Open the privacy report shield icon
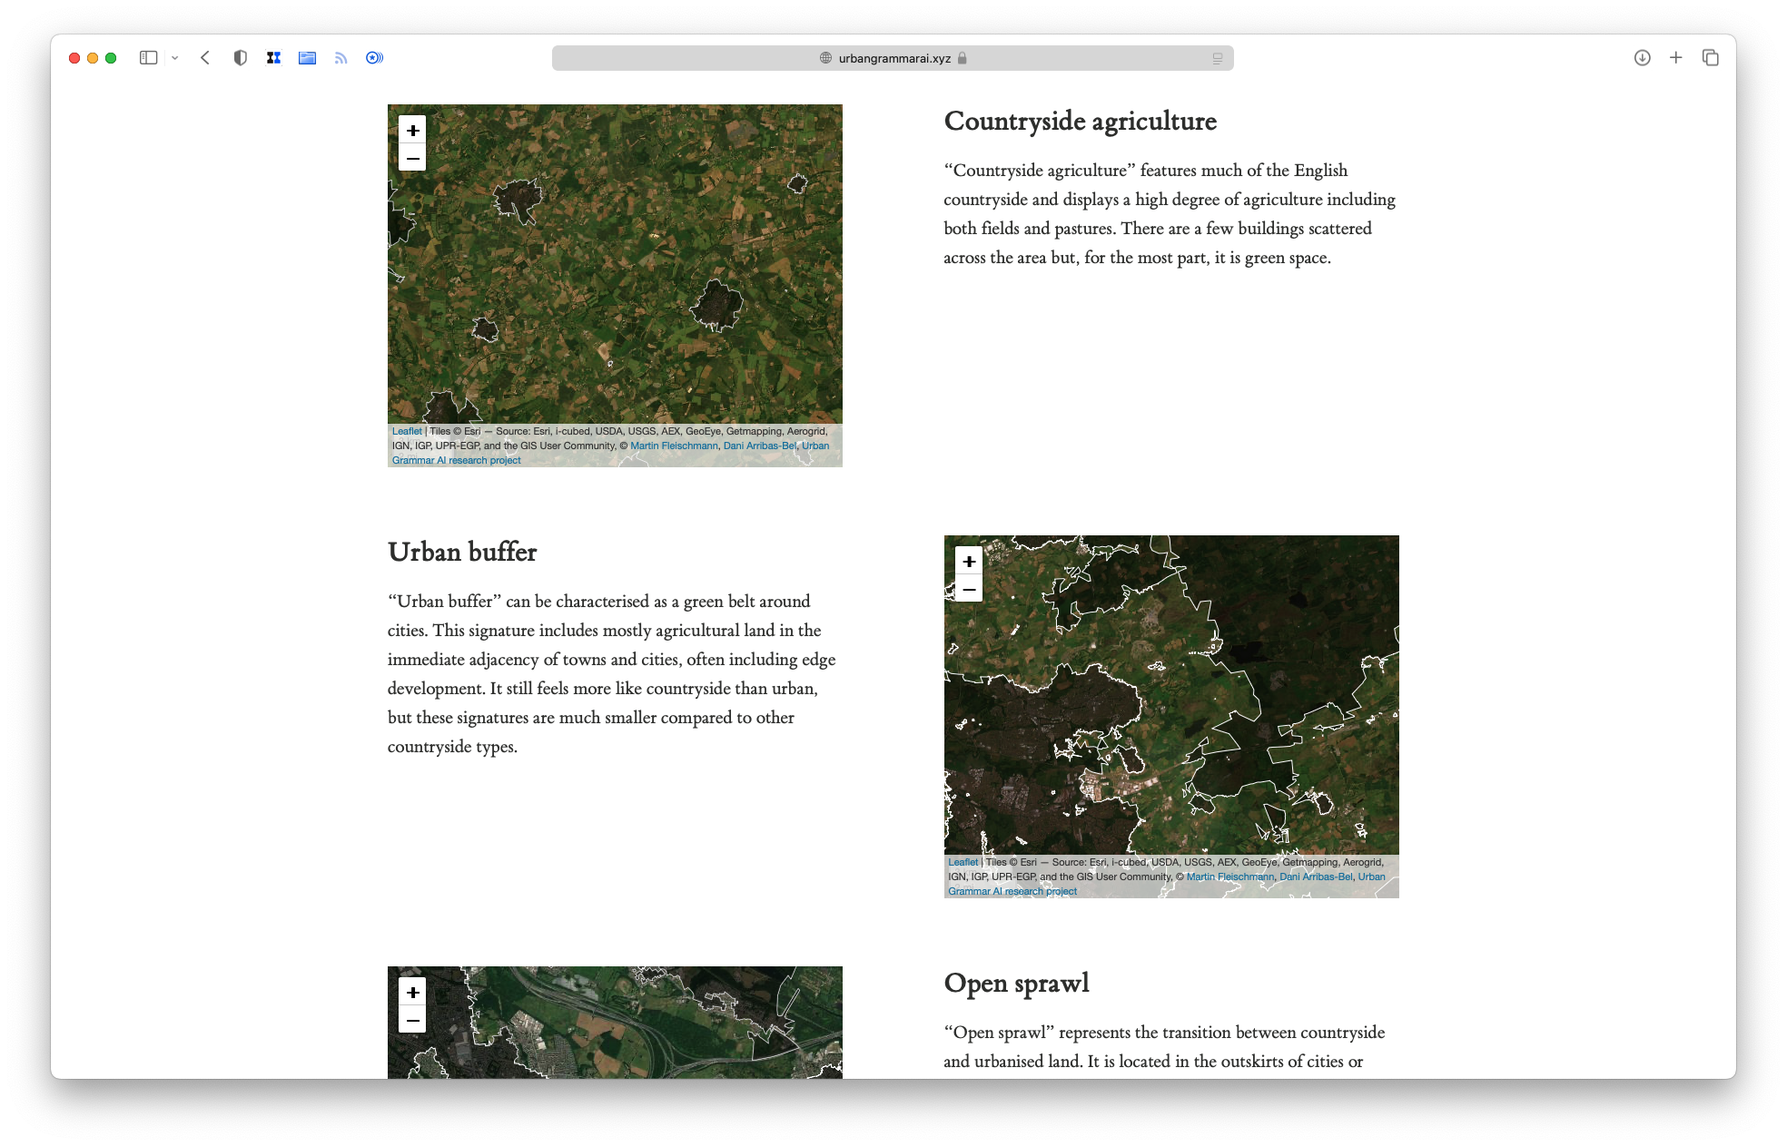The width and height of the screenshot is (1787, 1146). pyautogui.click(x=240, y=58)
